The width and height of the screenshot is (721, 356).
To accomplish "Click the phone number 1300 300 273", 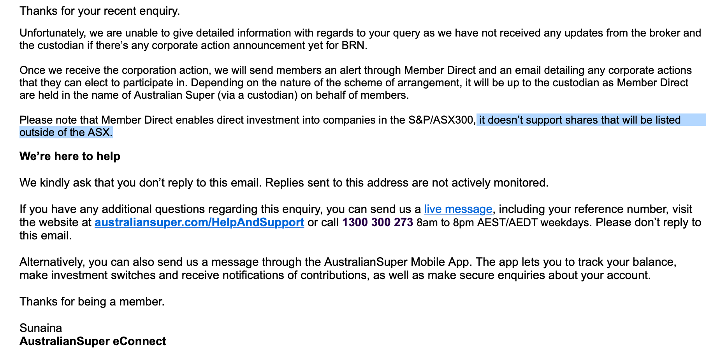I will 377,222.
